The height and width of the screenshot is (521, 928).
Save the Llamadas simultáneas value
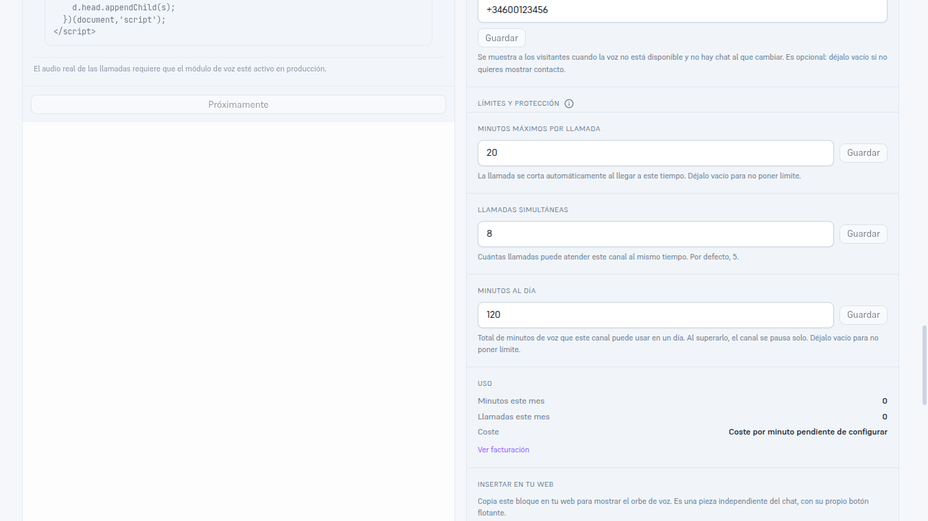863,234
